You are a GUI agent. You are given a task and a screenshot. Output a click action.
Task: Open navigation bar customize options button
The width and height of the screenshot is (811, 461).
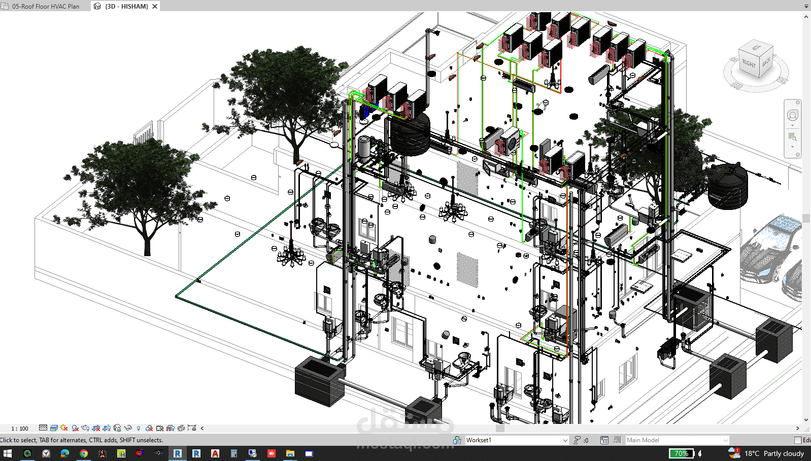[798, 155]
